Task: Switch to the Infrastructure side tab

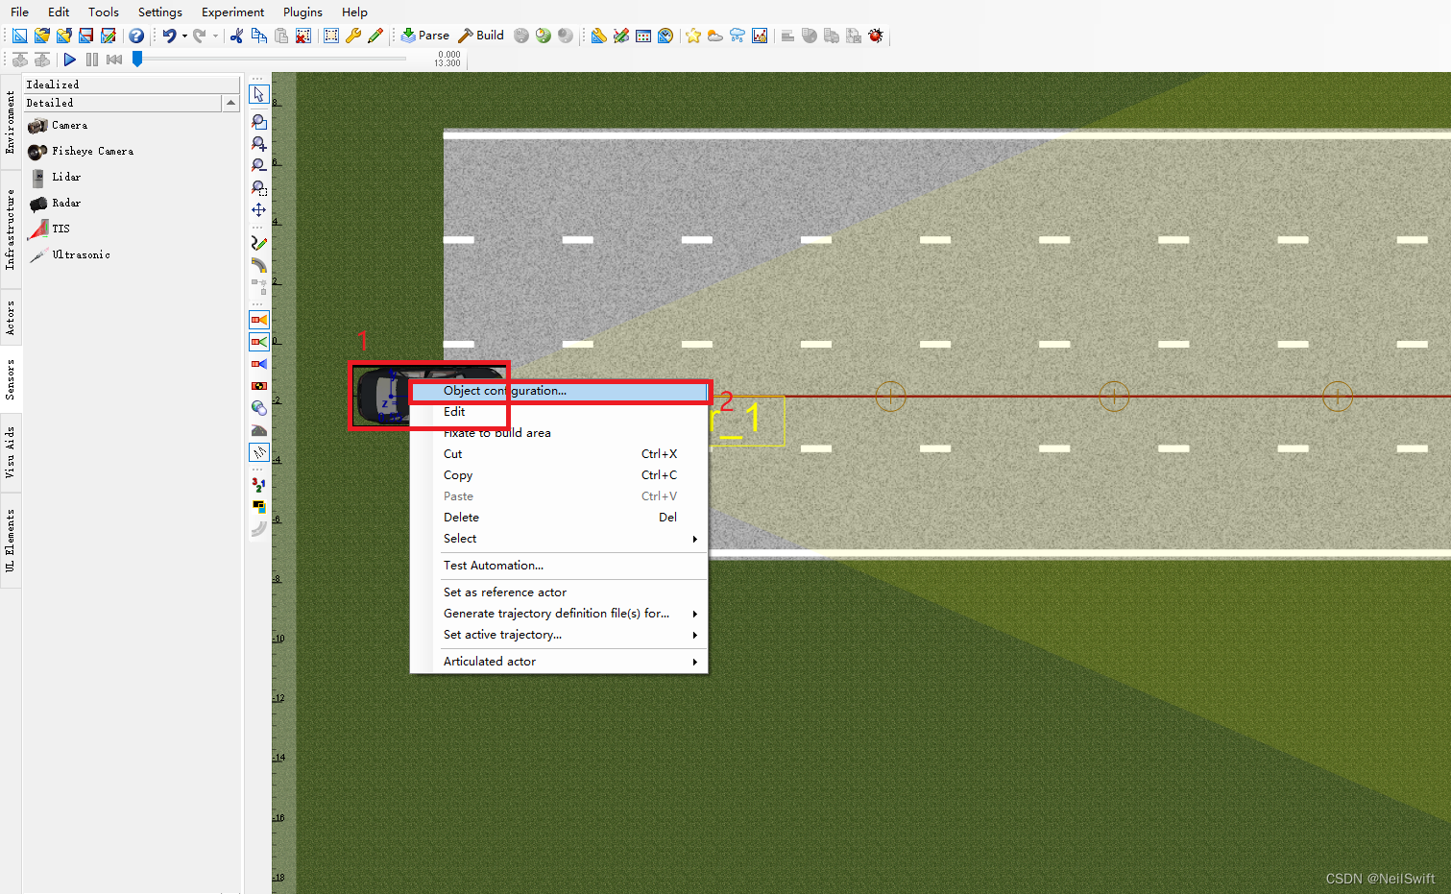Action: [11, 229]
